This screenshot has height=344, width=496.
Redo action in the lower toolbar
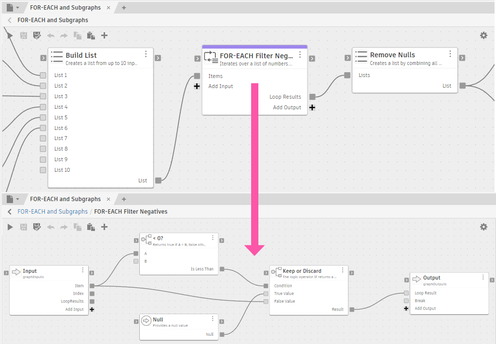click(64, 227)
